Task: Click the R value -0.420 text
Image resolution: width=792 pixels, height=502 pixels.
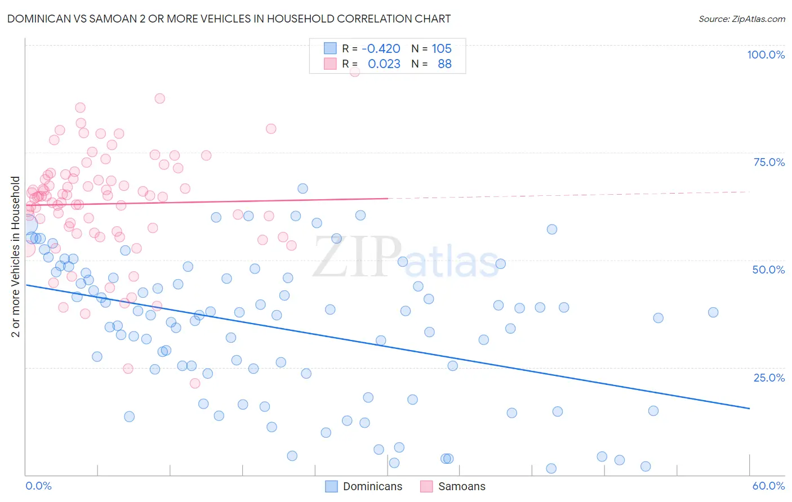Action: [381, 48]
